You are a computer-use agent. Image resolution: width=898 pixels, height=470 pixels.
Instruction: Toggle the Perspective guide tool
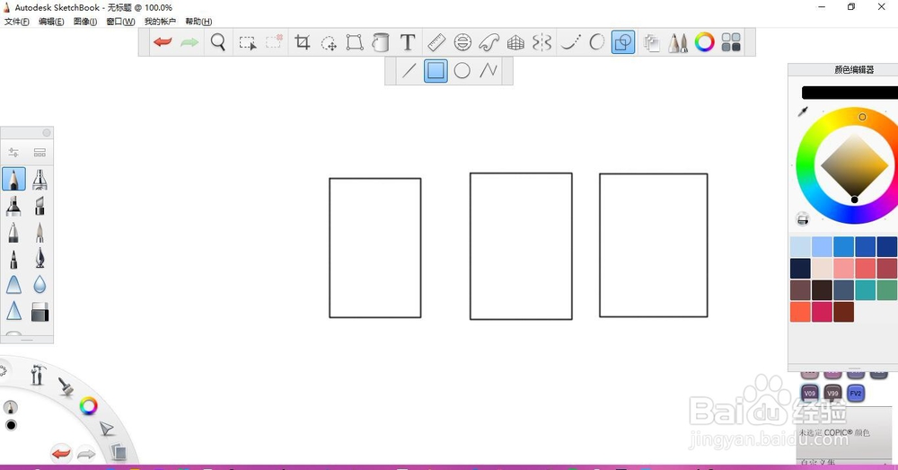pyautogui.click(x=516, y=42)
